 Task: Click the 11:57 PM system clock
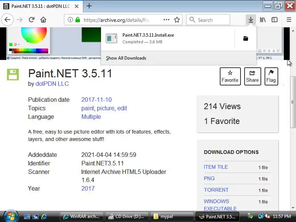coord(282,216)
